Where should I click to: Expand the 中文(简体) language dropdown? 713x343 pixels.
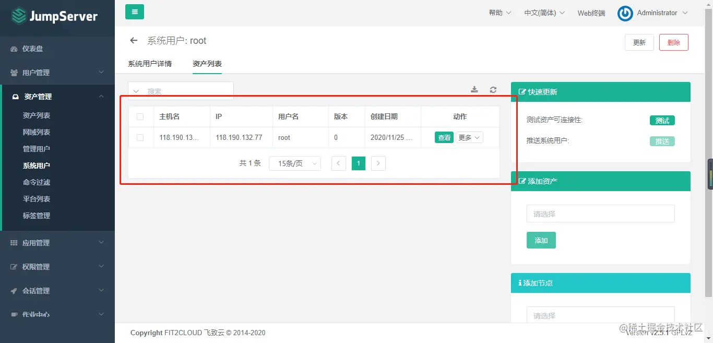pyautogui.click(x=544, y=13)
